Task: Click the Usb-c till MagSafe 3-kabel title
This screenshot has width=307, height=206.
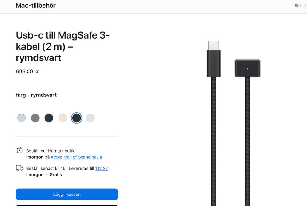Action: click(x=63, y=46)
